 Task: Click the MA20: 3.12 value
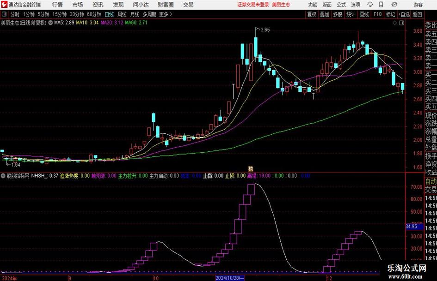pyautogui.click(x=112, y=23)
